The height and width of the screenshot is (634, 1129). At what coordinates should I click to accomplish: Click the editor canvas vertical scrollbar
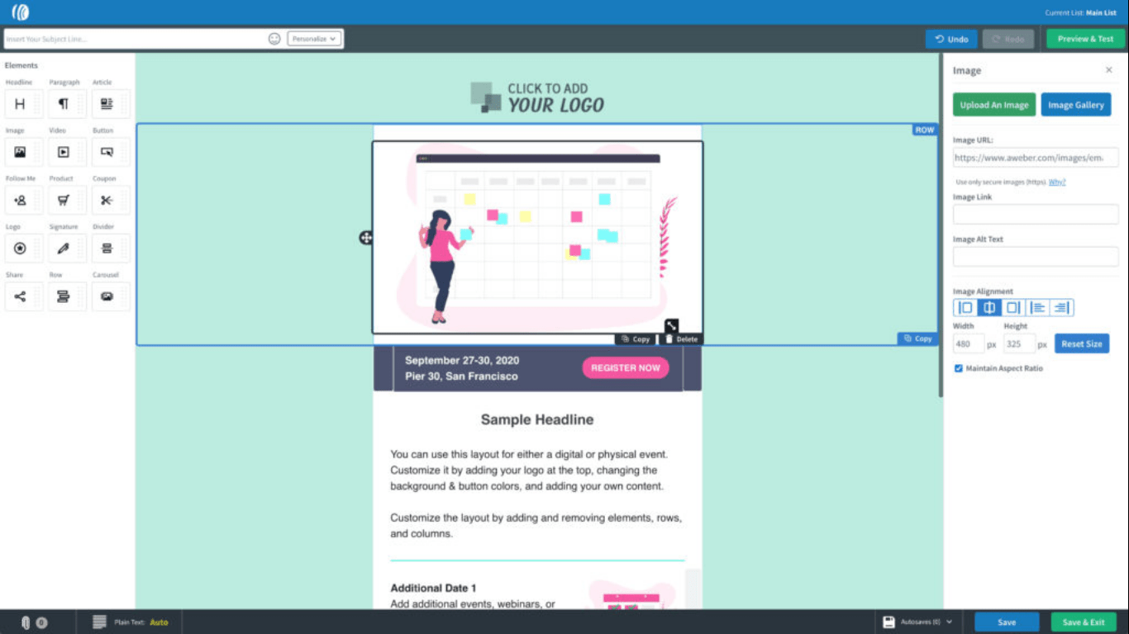pyautogui.click(x=941, y=226)
